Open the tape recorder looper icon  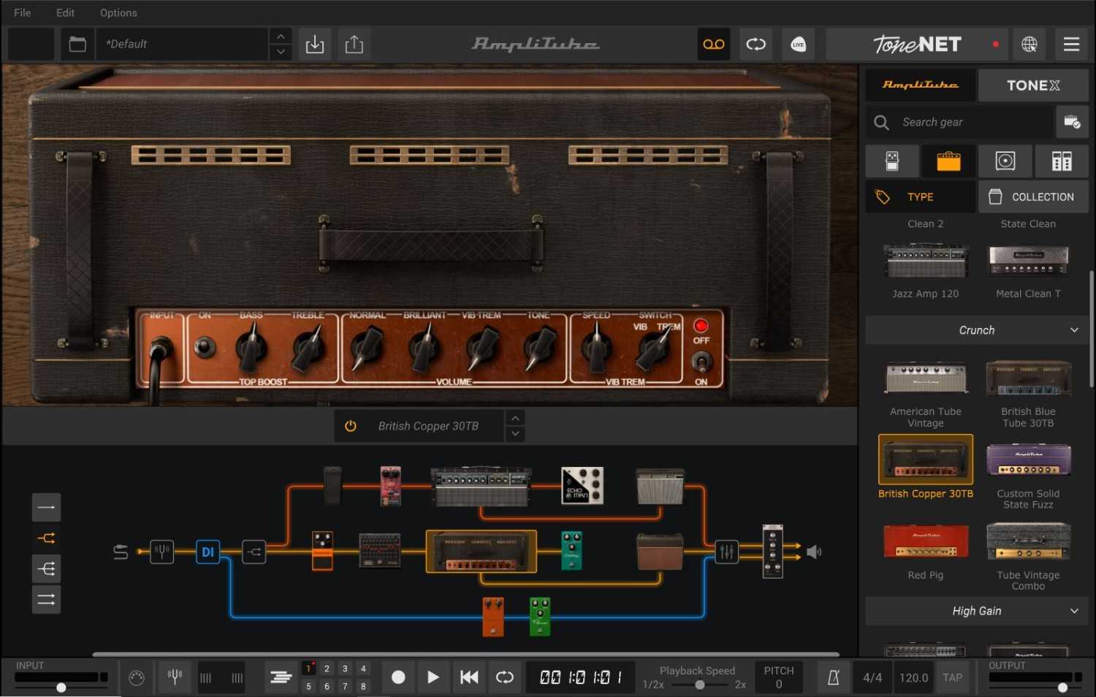click(x=713, y=45)
